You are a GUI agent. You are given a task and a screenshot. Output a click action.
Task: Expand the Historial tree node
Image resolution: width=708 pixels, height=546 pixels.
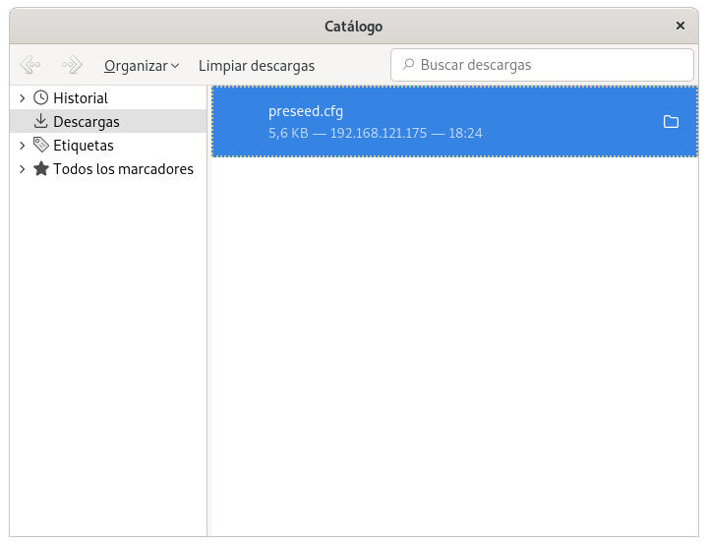[x=22, y=98]
